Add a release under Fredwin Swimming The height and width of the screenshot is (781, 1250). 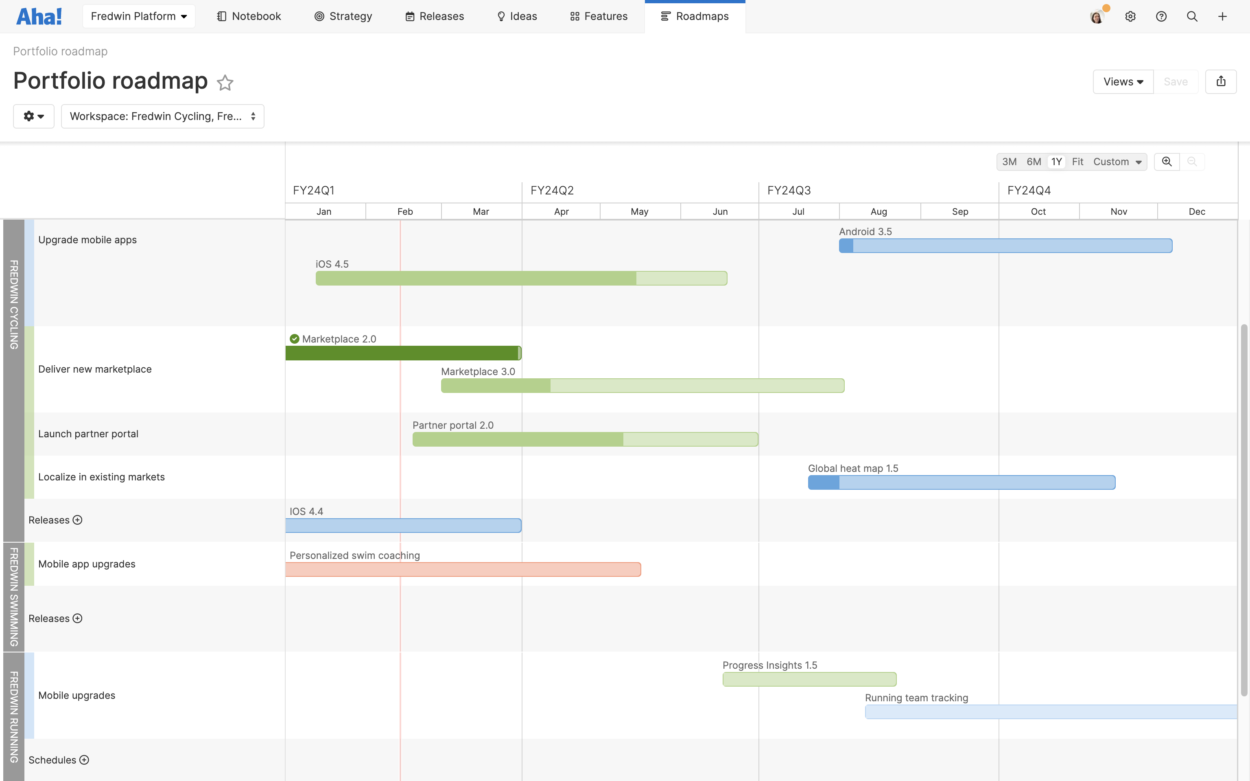pyautogui.click(x=77, y=618)
